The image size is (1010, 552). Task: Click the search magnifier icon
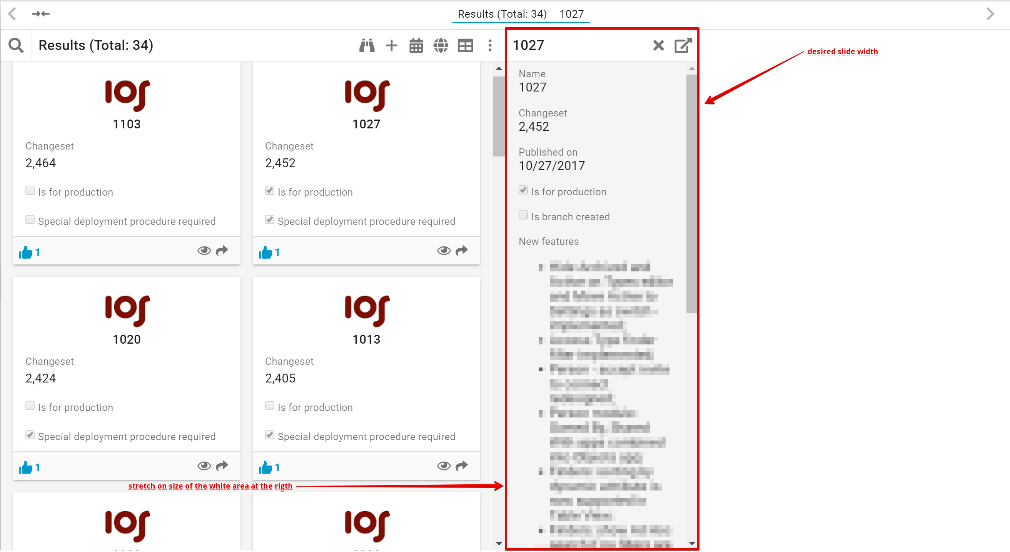[x=16, y=45]
